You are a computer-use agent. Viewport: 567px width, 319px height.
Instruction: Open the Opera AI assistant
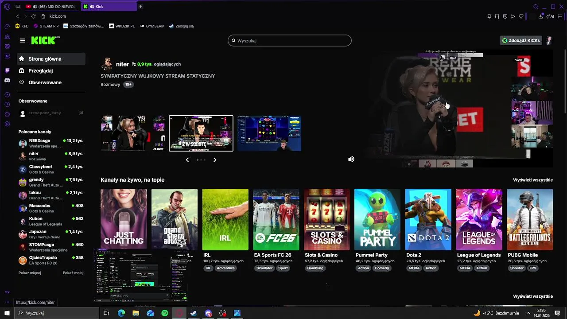[551, 16]
